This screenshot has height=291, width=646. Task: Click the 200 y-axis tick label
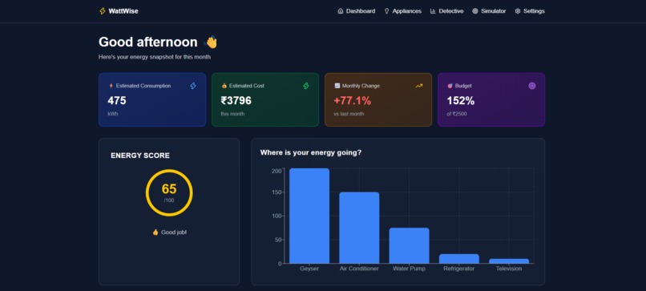[x=277, y=171]
